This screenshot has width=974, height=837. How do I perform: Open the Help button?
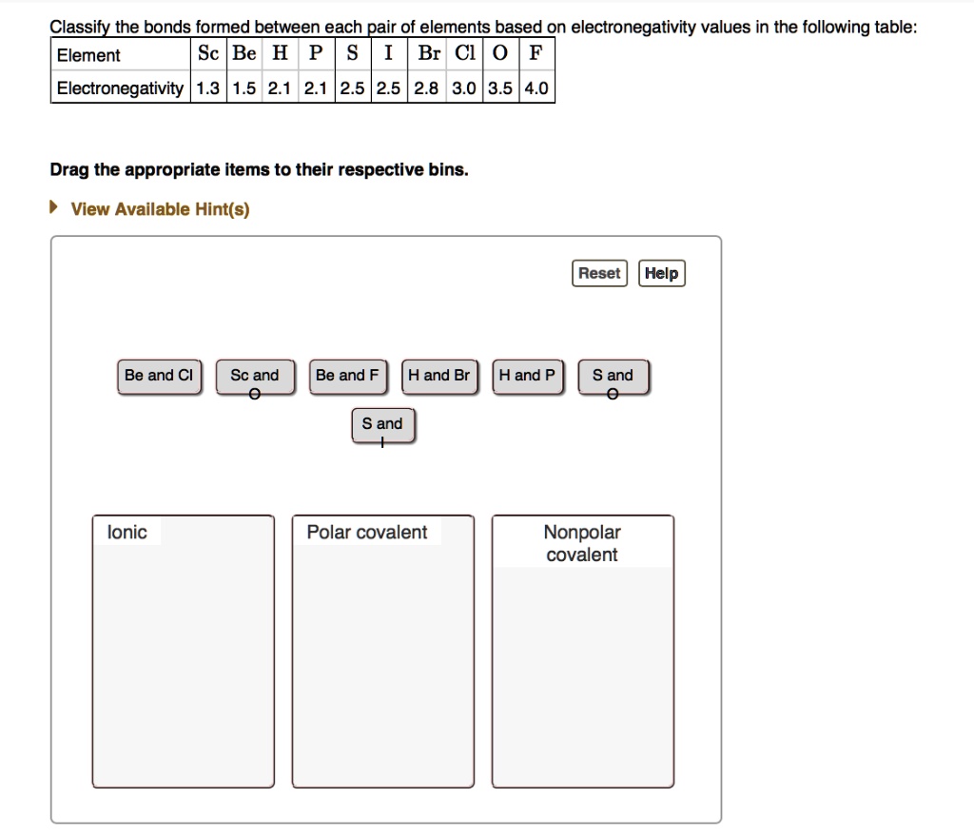pyautogui.click(x=661, y=273)
